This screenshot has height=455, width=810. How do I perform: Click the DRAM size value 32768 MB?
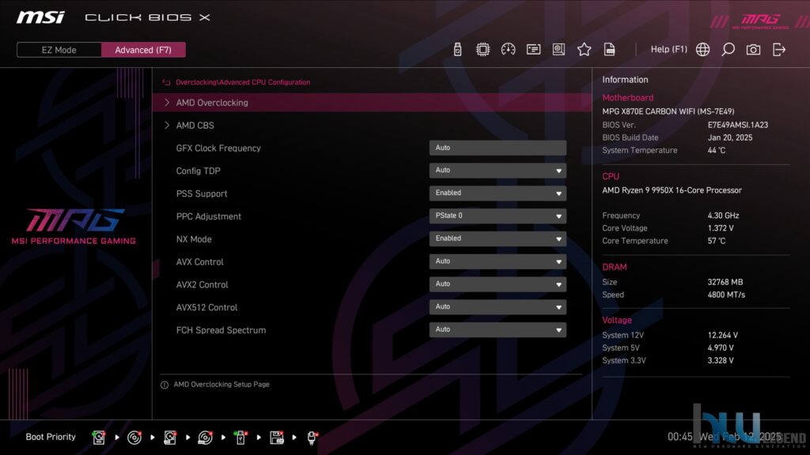[725, 282]
